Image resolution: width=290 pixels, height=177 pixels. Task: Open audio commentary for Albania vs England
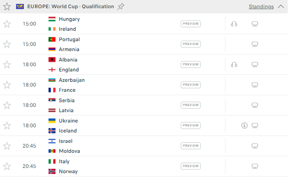[x=234, y=64]
